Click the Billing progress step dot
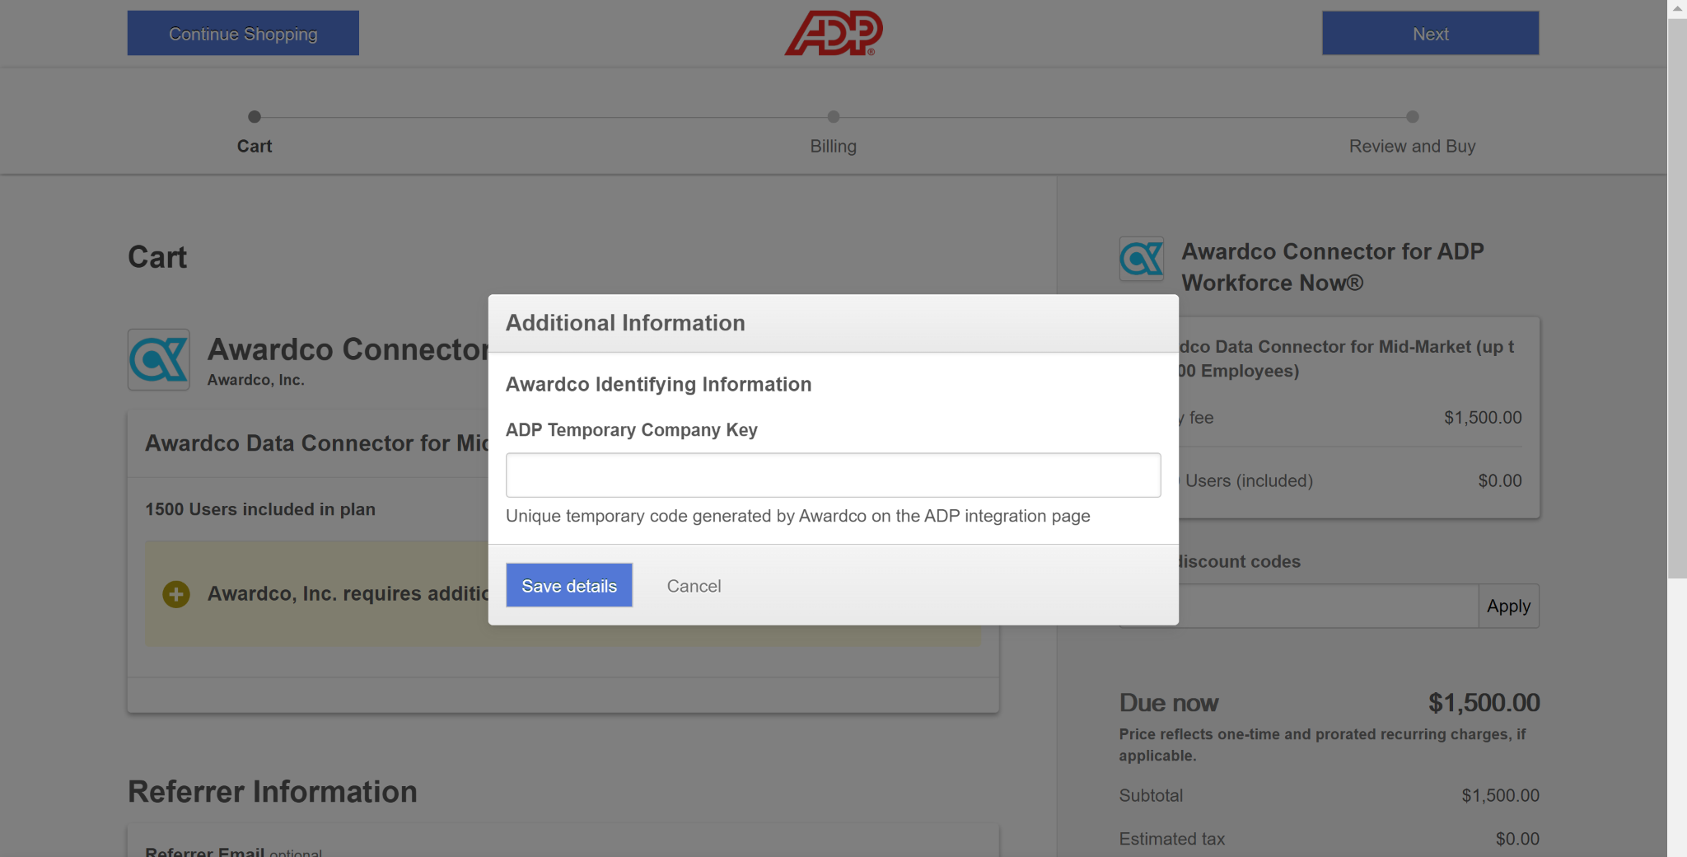1687x857 pixels. tap(833, 116)
